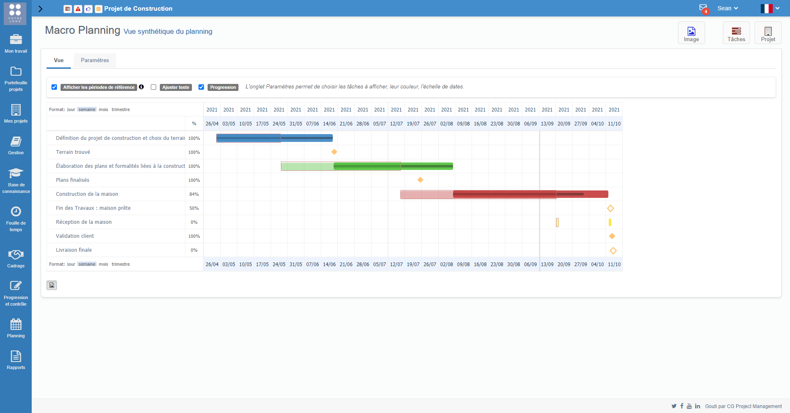The image size is (790, 413).
Task: Click the Livraison finale row label
Action: click(74, 250)
